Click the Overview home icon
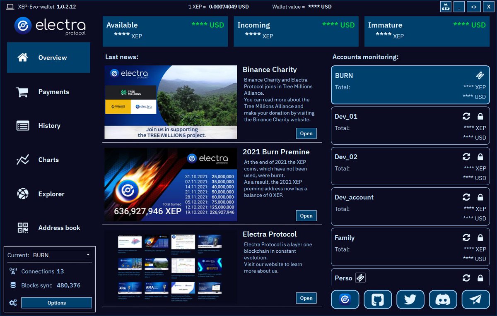 click(x=22, y=57)
